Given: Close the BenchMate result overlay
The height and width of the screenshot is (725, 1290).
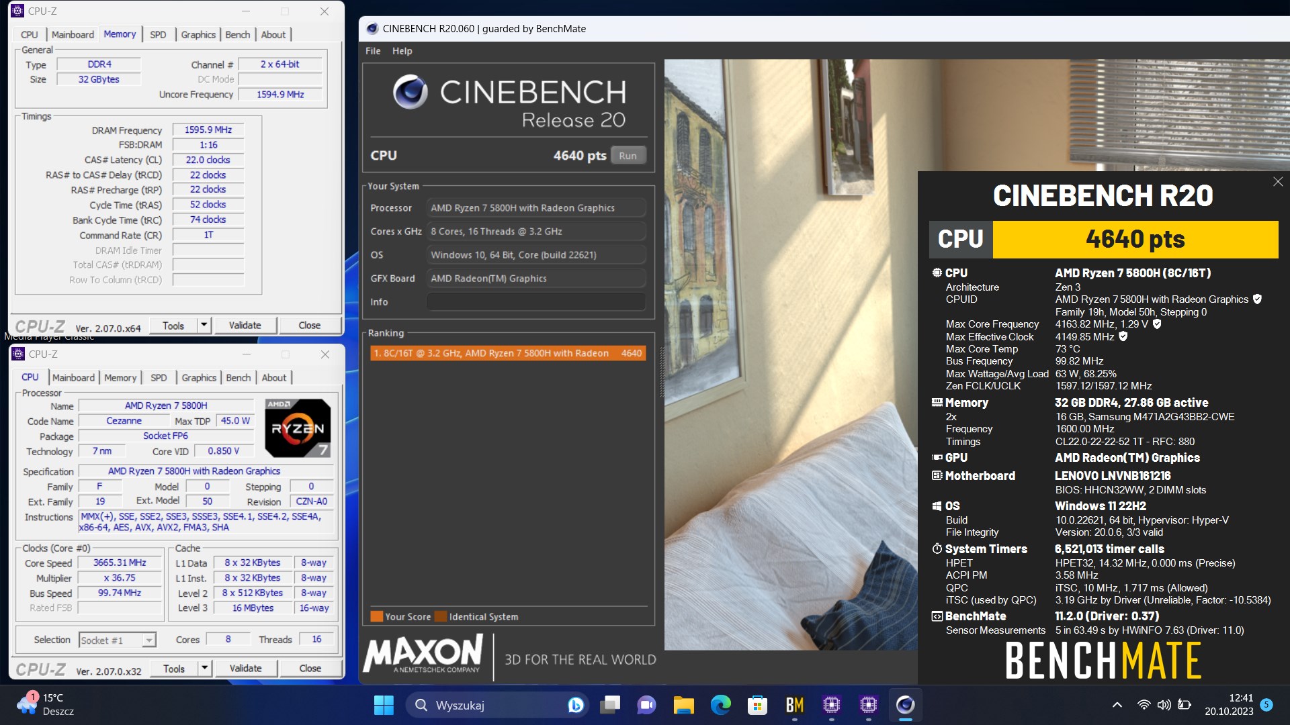Looking at the screenshot, I should pos(1278,182).
